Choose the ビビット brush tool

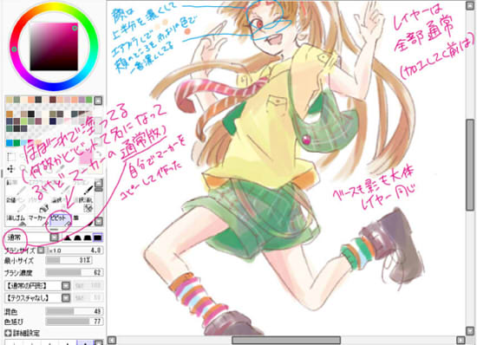(60, 221)
